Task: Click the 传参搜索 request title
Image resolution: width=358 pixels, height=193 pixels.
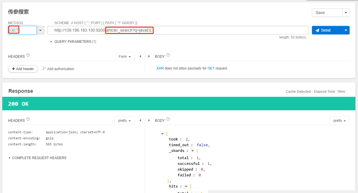Action: pos(18,12)
